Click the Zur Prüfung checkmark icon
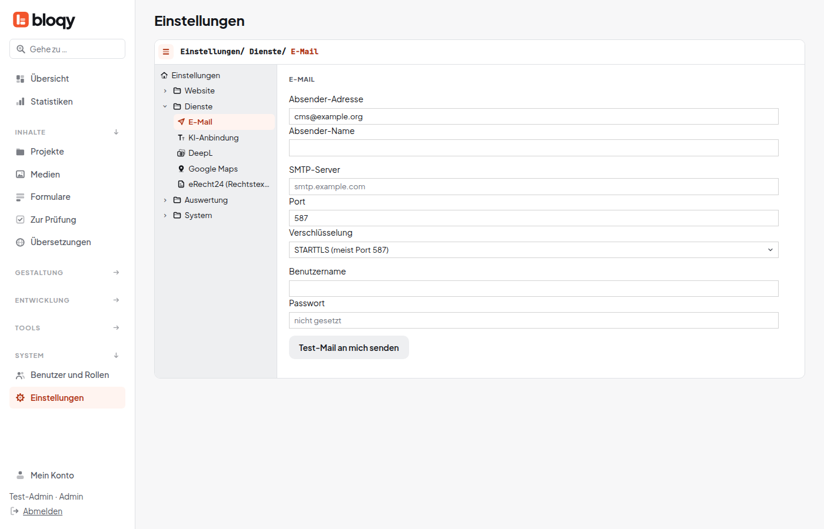 click(20, 220)
